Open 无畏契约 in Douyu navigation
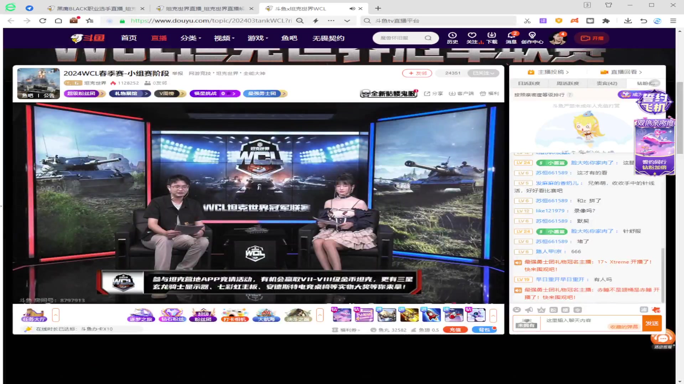This screenshot has width=684, height=384. click(328, 38)
